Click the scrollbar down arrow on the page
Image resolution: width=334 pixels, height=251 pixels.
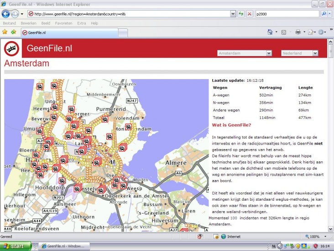tap(331, 229)
